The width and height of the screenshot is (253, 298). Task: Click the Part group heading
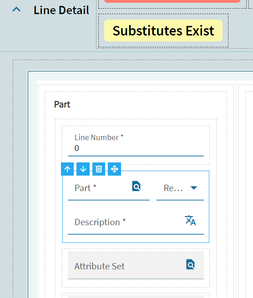tap(62, 104)
